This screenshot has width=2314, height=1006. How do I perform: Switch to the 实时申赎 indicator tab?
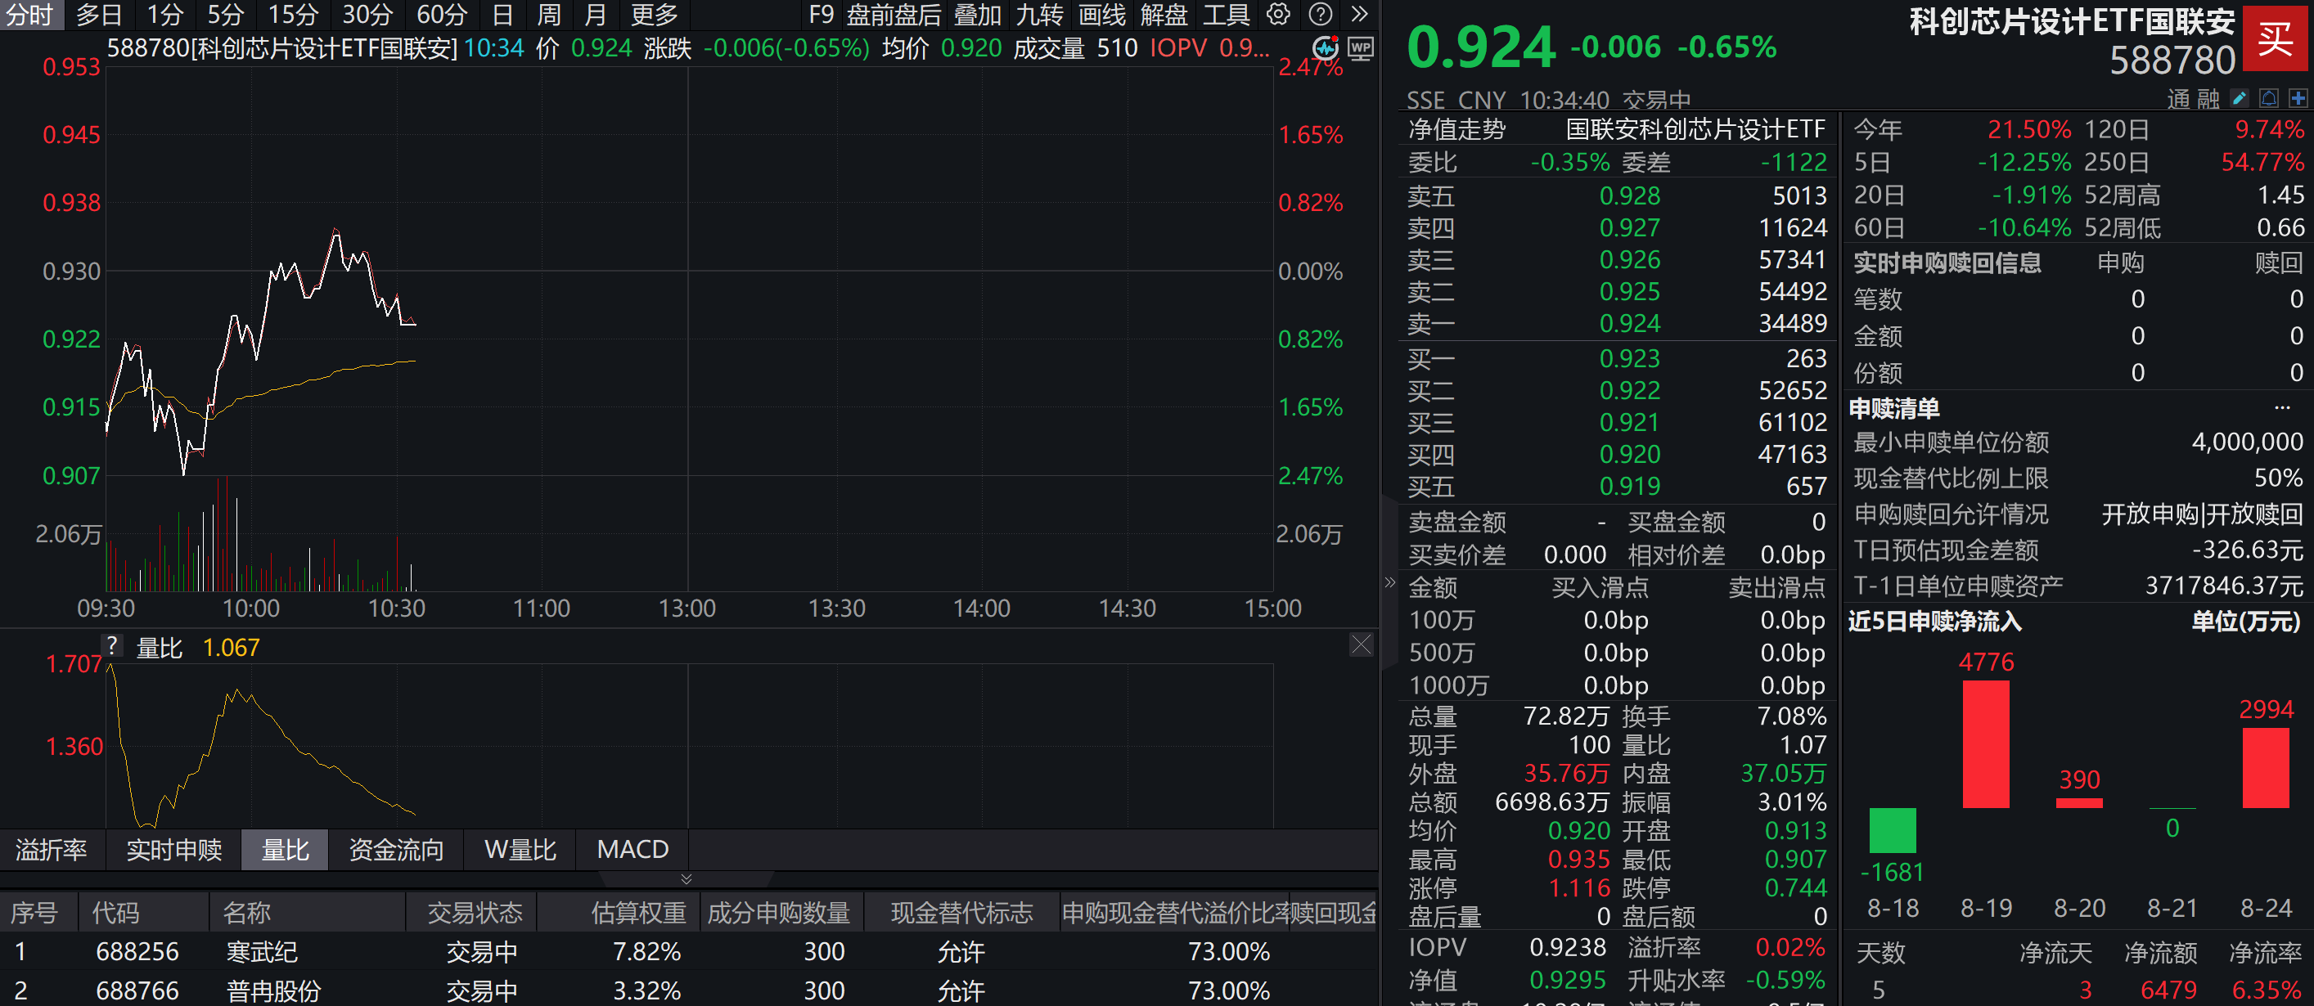(174, 849)
